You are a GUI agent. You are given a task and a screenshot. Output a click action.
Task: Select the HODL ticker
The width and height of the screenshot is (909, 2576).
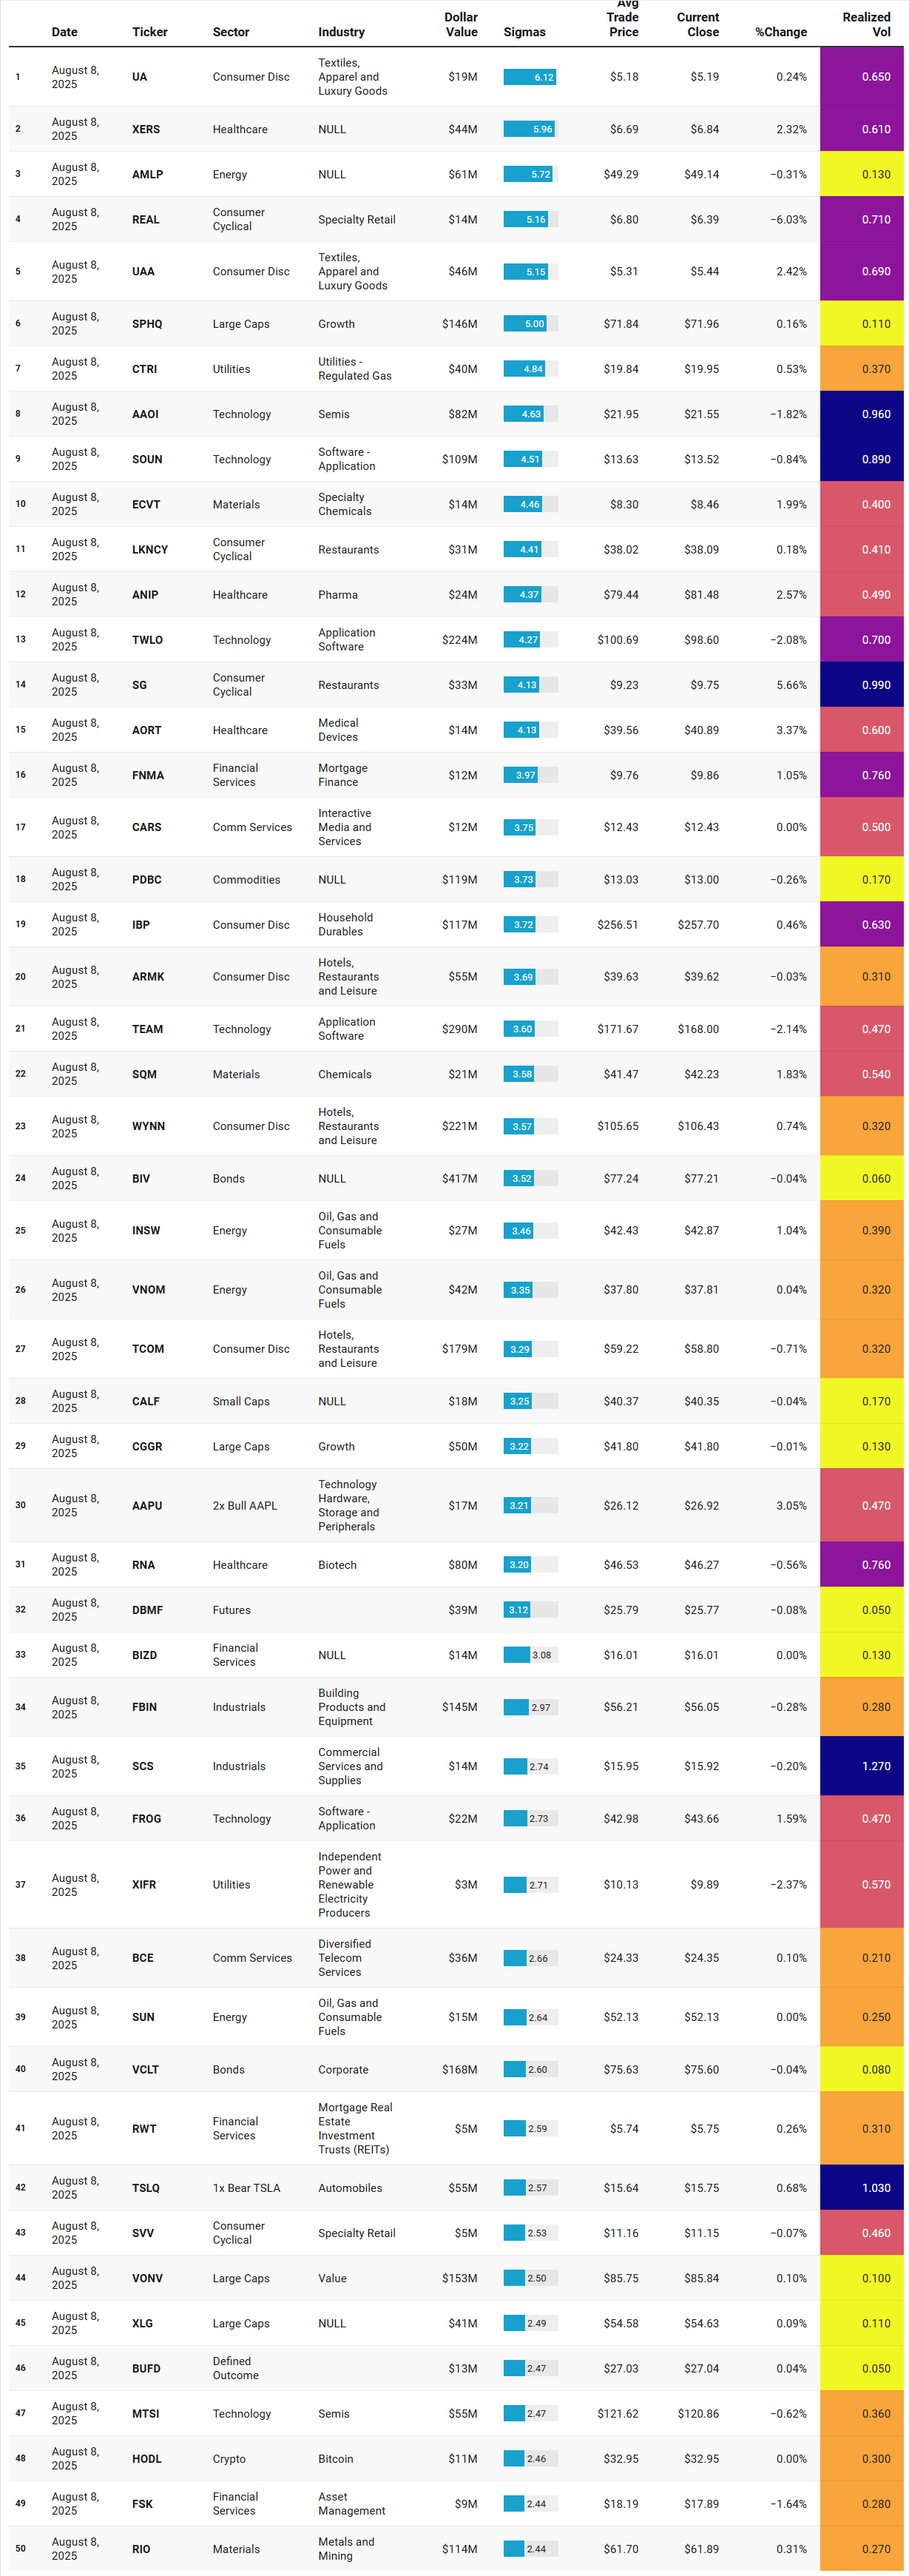pos(146,2459)
